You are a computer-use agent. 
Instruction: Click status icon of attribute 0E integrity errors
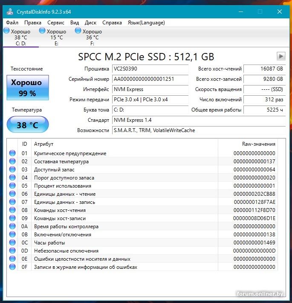(x=12, y=259)
